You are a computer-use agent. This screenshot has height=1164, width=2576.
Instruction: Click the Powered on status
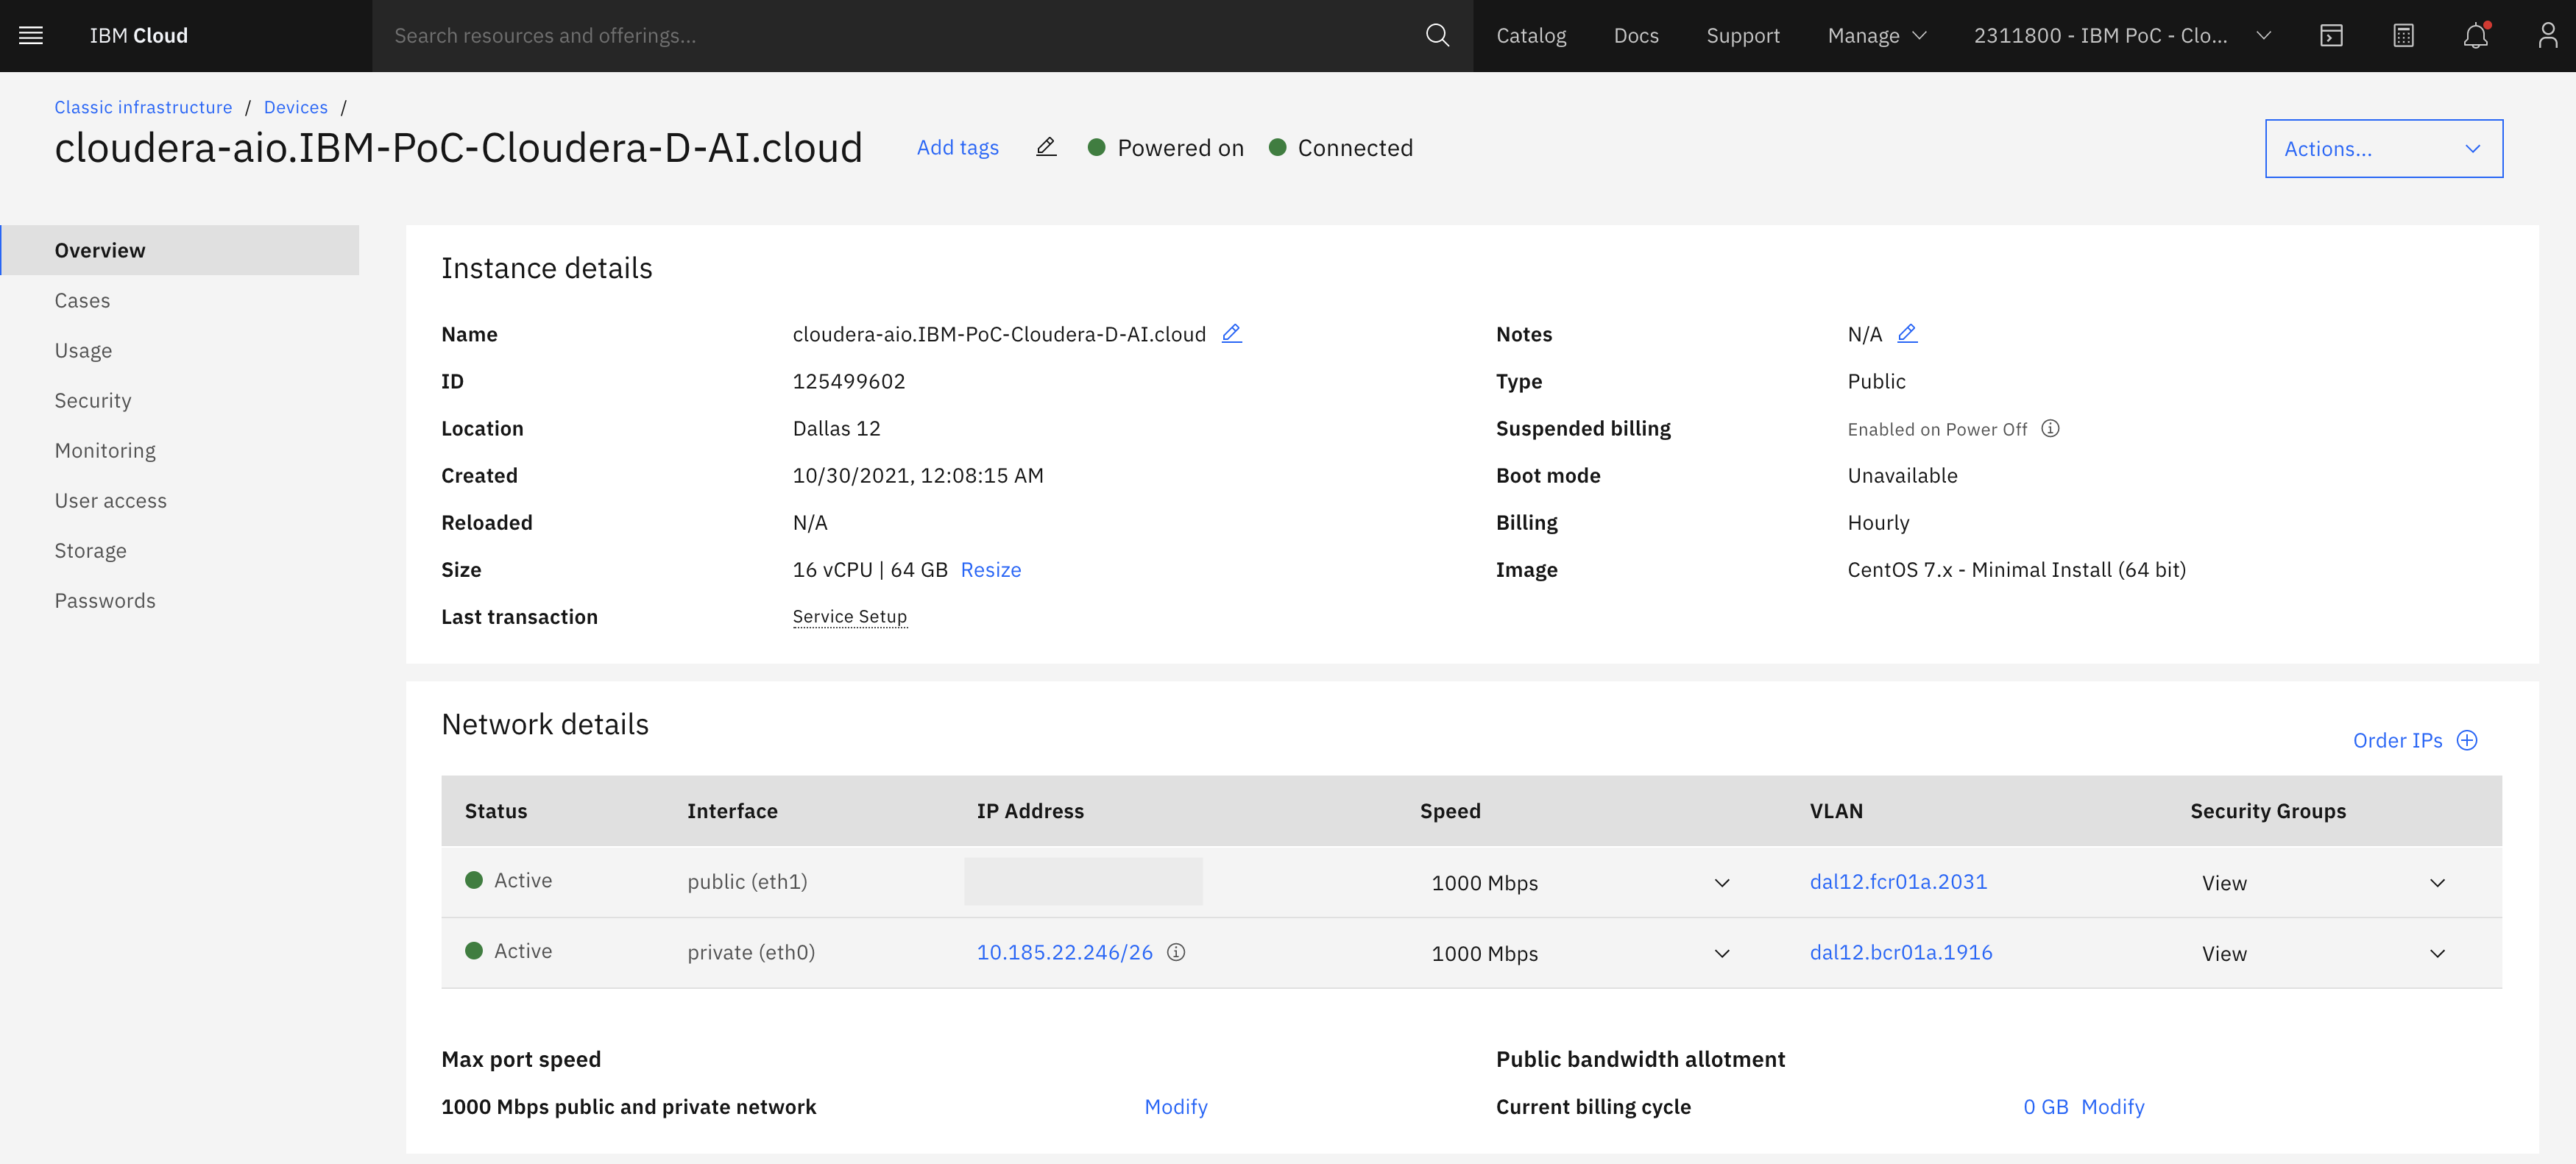[1167, 148]
